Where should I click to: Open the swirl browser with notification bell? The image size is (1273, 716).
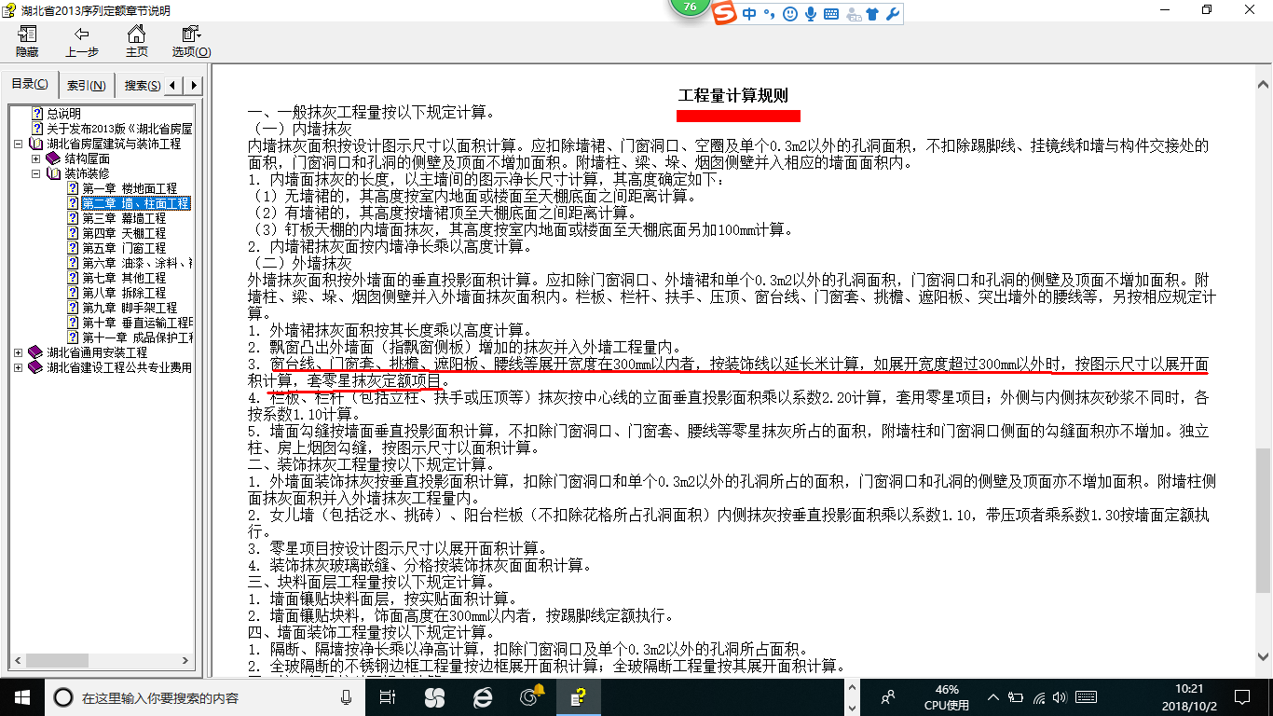pyautogui.click(x=531, y=696)
